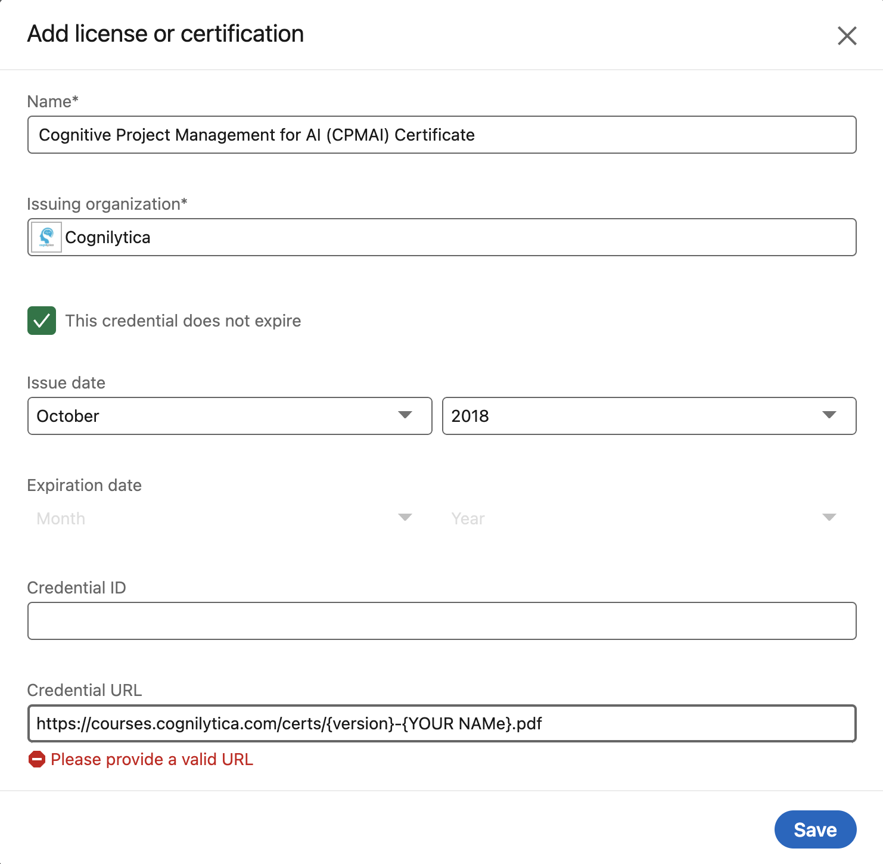Click the 'Issuing organization*' label
Image resolution: width=883 pixels, height=864 pixels.
(x=107, y=204)
